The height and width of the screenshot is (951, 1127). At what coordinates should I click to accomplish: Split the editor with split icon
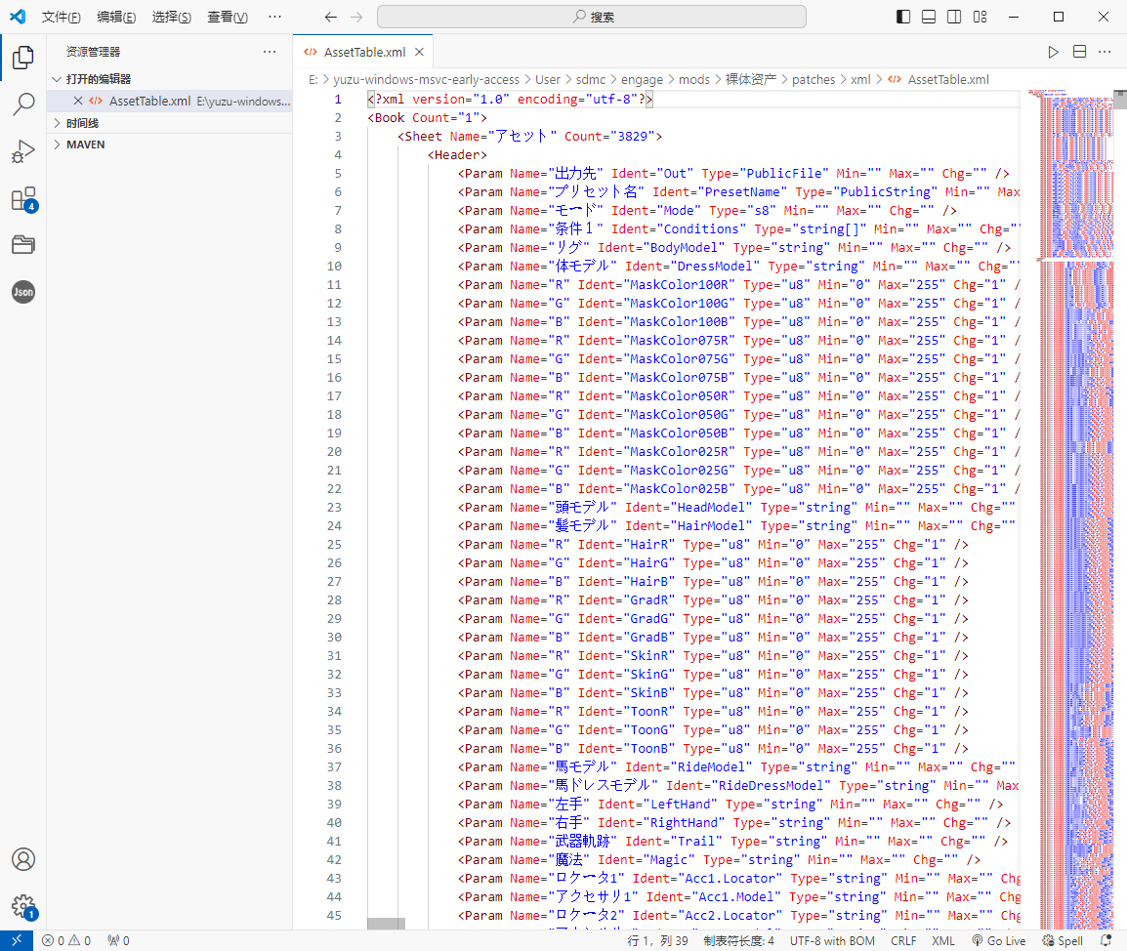1079,52
